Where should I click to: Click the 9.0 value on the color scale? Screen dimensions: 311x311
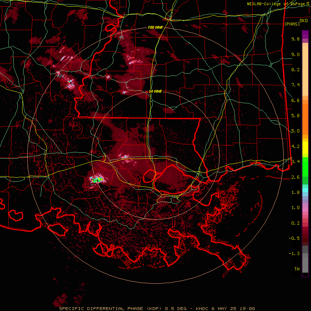pos(295,54)
